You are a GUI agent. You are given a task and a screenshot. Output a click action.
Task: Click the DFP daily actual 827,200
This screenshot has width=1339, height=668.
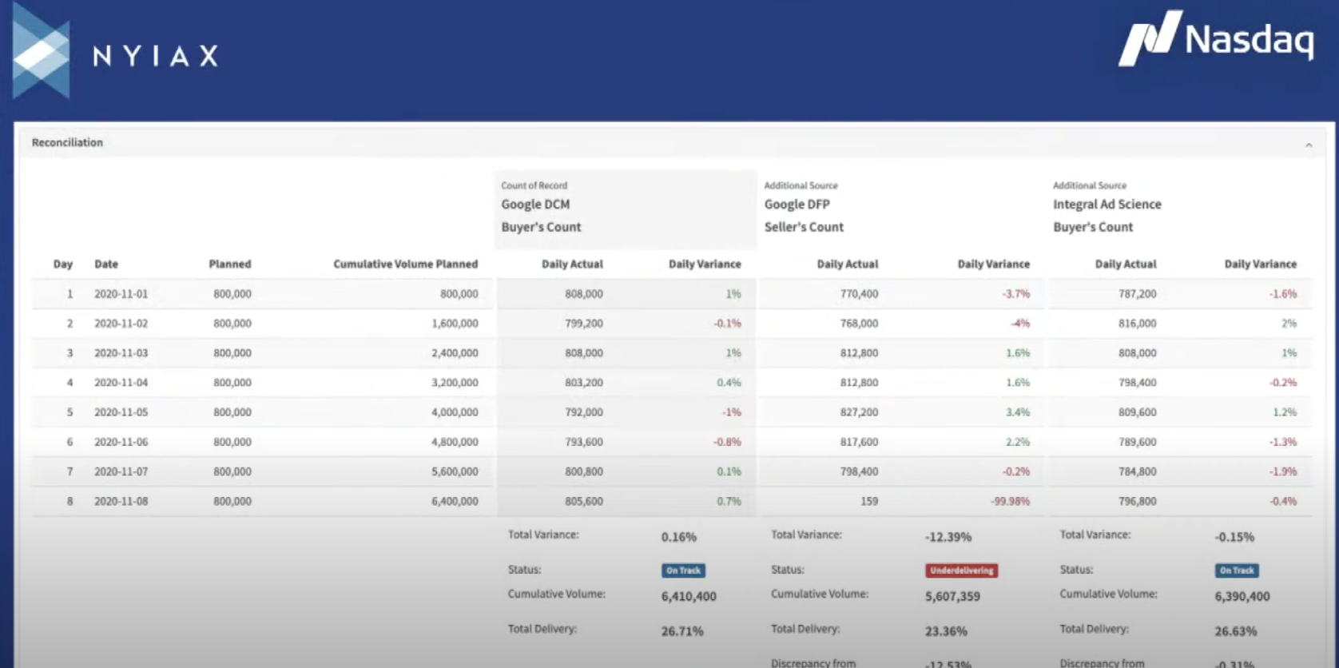(x=859, y=412)
